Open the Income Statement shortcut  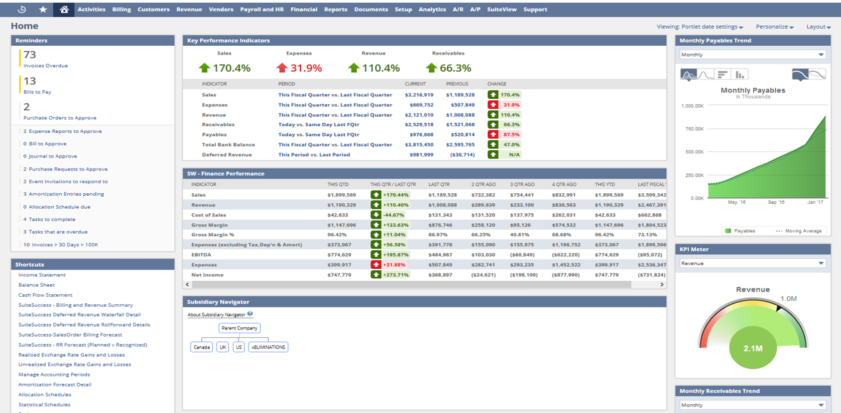tap(42, 275)
